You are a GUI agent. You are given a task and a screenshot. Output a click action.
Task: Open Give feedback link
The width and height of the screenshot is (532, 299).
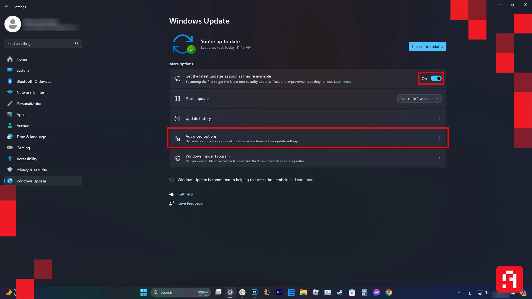tap(190, 203)
